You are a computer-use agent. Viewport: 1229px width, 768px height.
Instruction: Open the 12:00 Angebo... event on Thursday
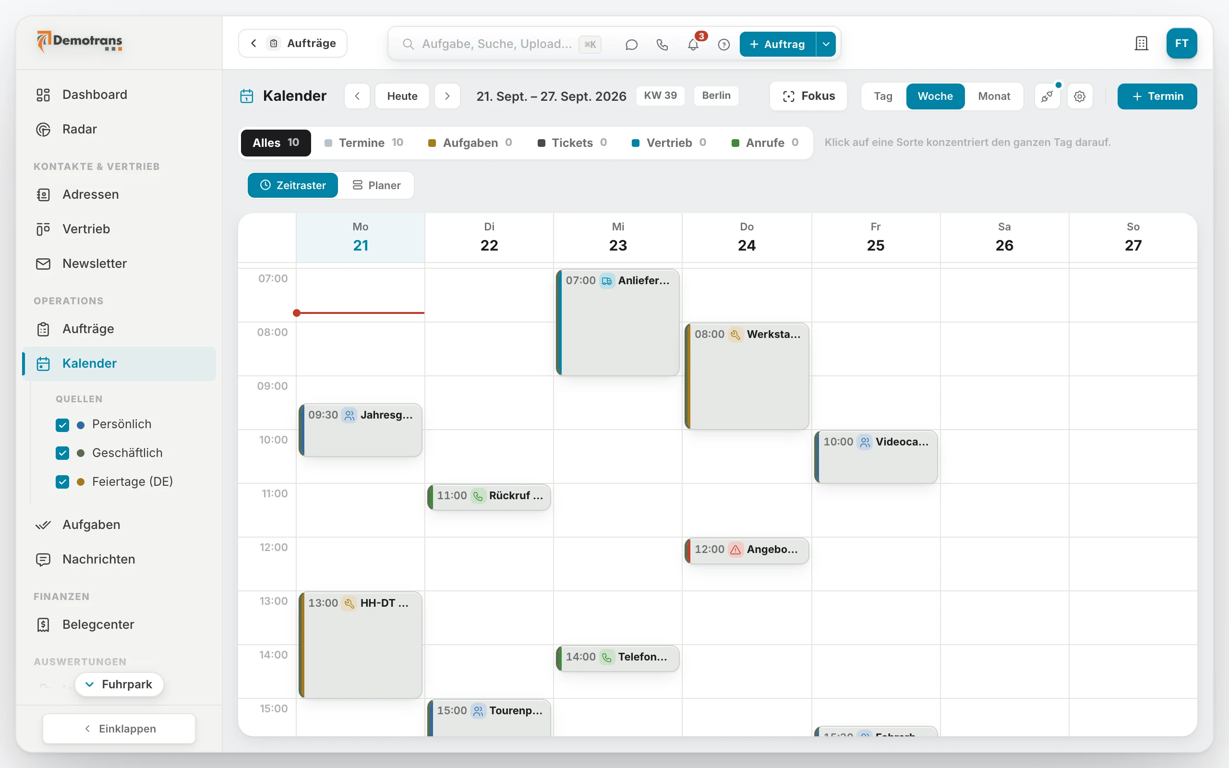point(747,551)
